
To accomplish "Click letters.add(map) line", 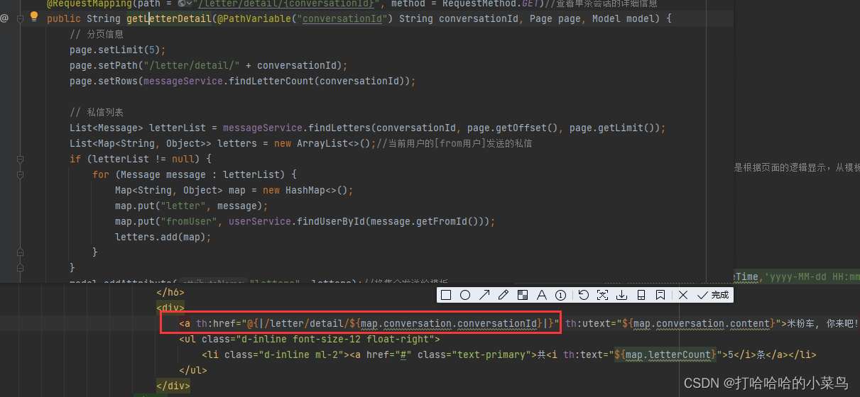I will [x=163, y=237].
